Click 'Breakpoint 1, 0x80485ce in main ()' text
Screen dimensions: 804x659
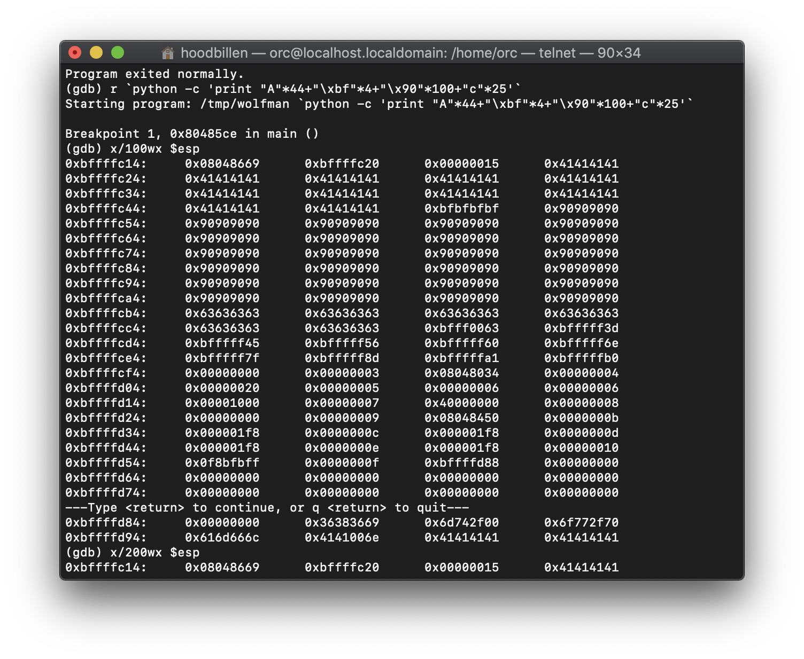click(x=192, y=134)
